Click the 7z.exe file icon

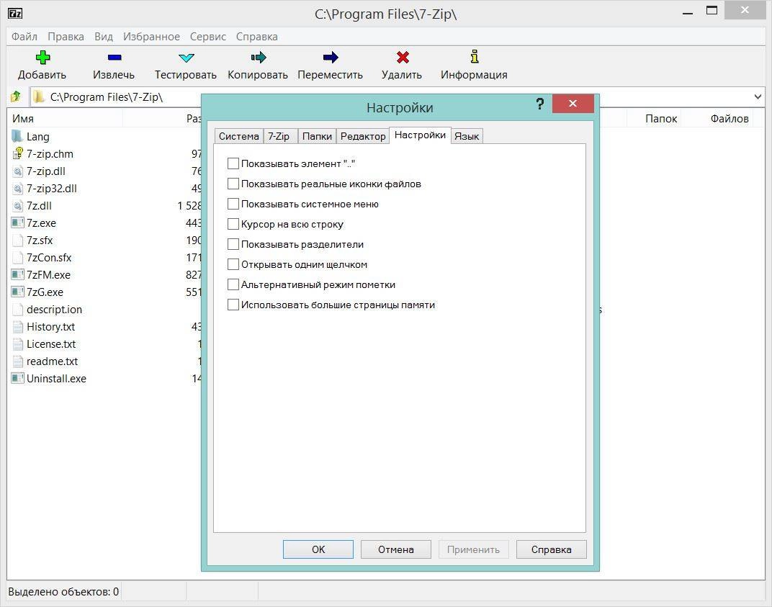pyautogui.click(x=17, y=222)
